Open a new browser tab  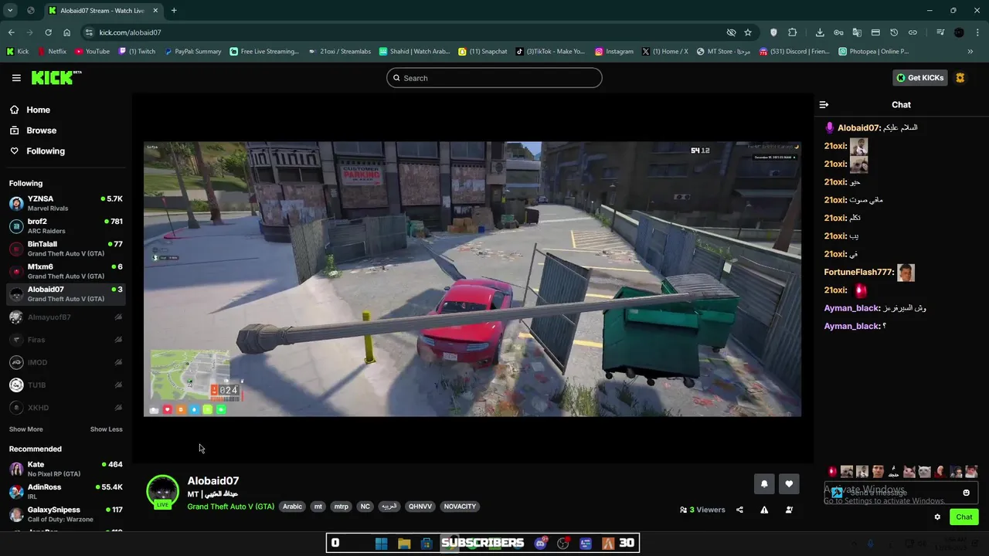(174, 11)
